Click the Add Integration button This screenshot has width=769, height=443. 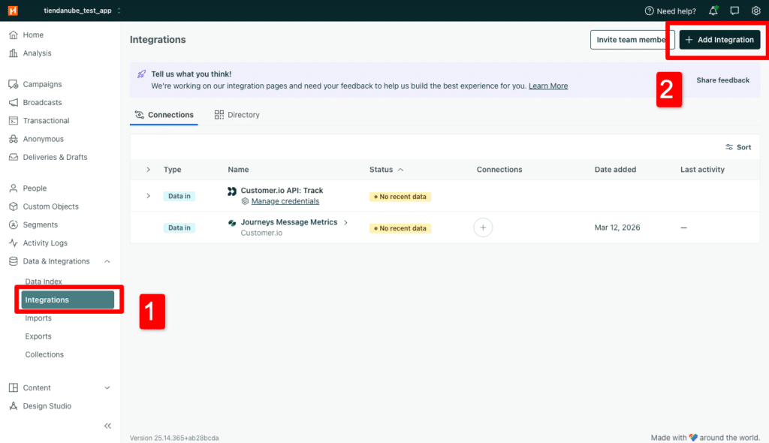(719, 40)
